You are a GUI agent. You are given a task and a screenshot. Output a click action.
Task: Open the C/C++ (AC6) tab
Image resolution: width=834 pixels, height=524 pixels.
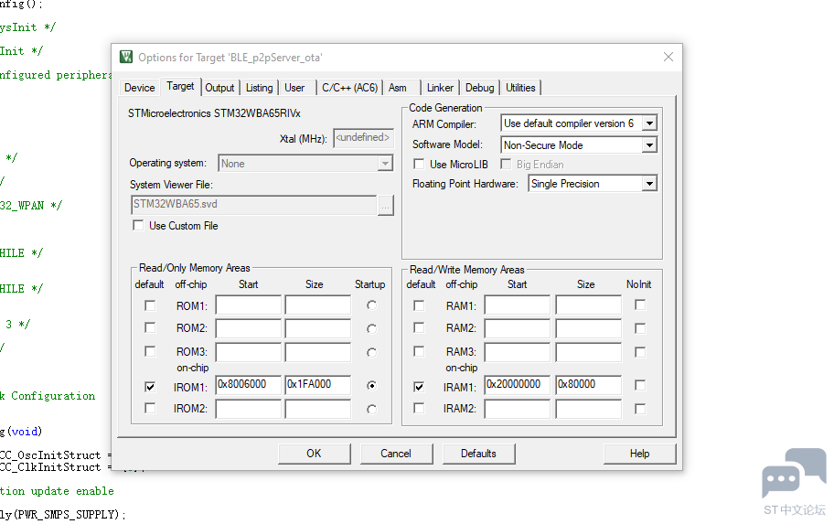349,88
